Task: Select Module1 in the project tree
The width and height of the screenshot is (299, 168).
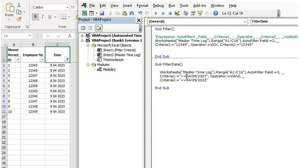Action: (x=109, y=70)
